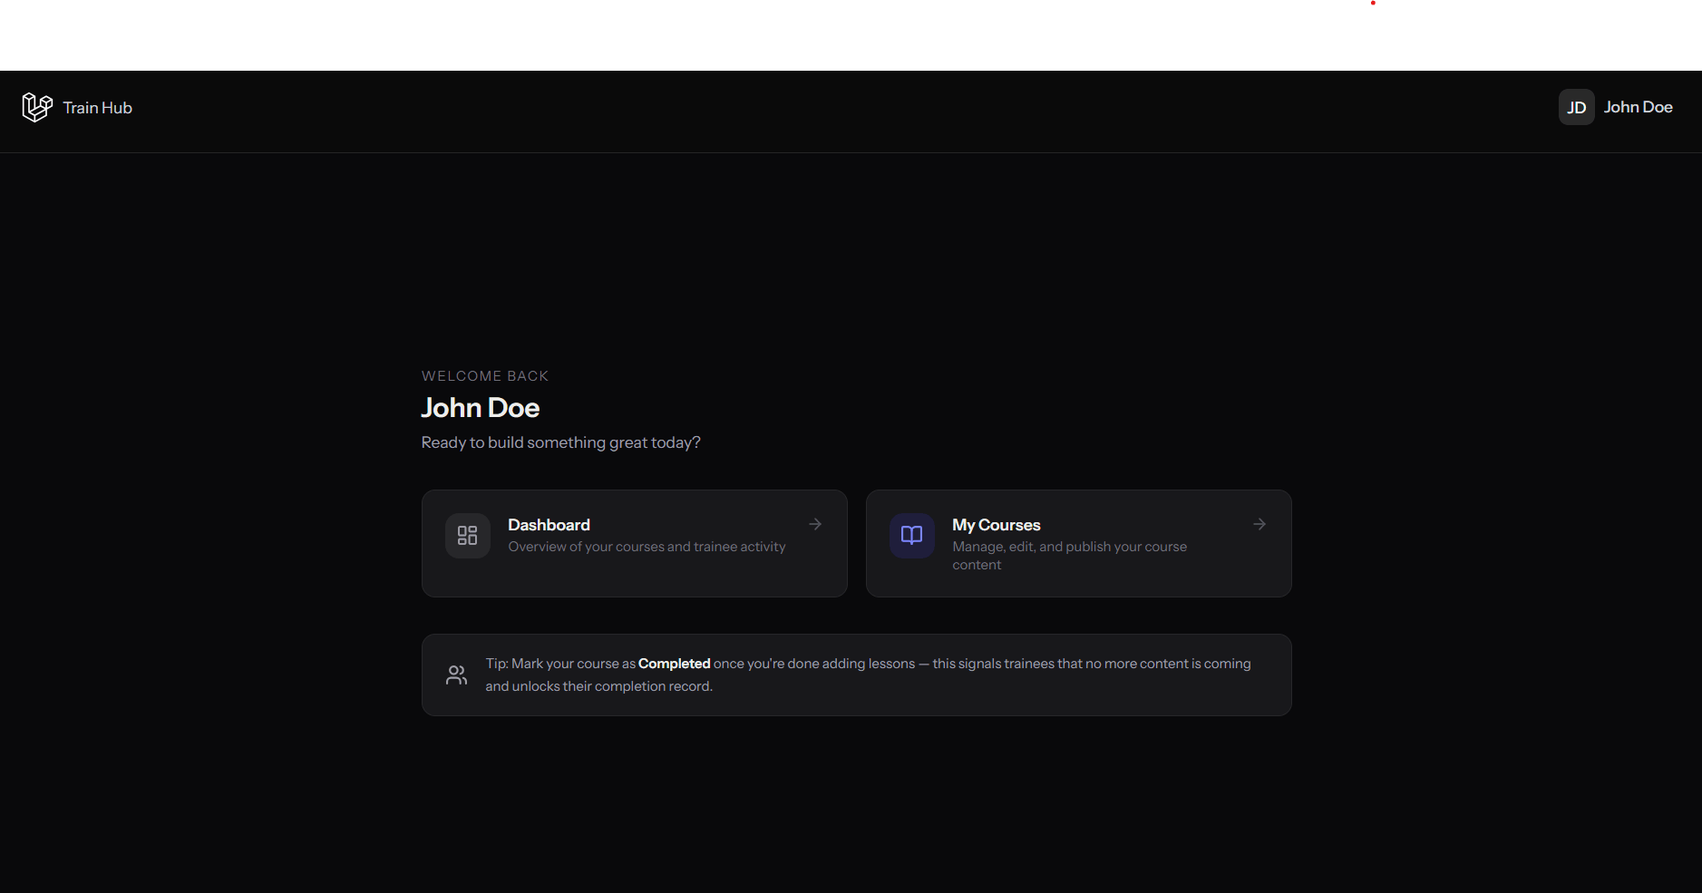Click the "WELCOME BACK" label
This screenshot has width=1702, height=893.
[x=485, y=376]
